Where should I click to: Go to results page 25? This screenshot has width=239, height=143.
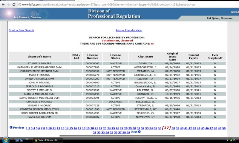point(113,128)
